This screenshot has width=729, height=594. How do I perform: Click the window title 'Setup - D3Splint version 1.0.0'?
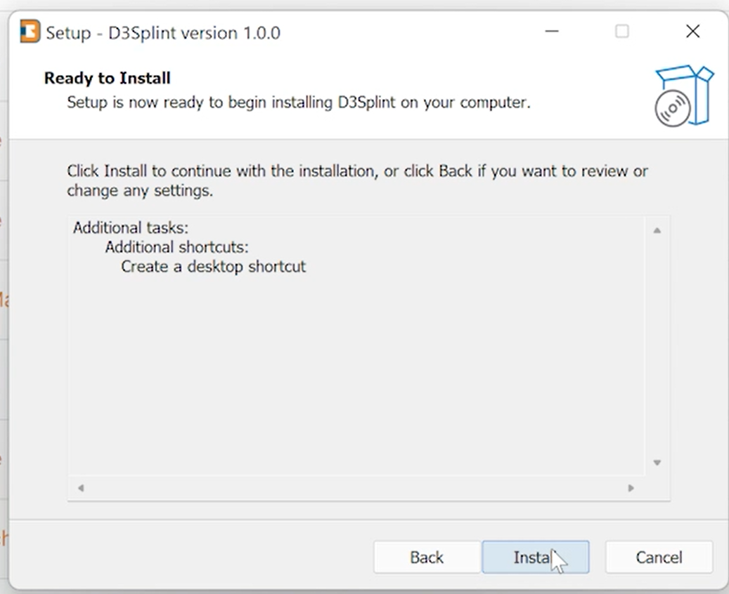click(163, 33)
